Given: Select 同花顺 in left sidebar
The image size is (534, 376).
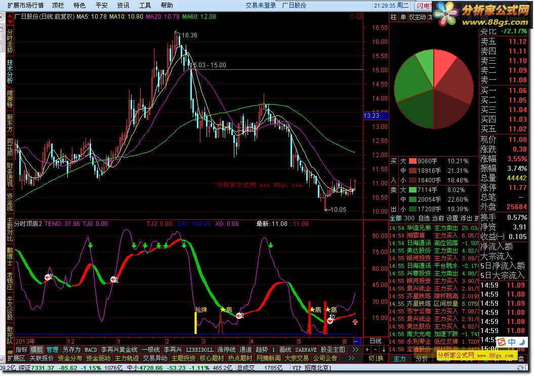Looking at the screenshot, I should (x=10, y=147).
